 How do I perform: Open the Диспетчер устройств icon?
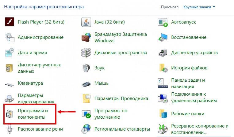coord(163,53)
